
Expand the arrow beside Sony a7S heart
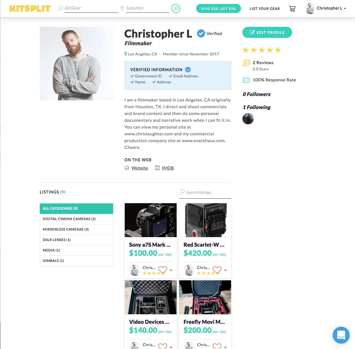[171, 270]
